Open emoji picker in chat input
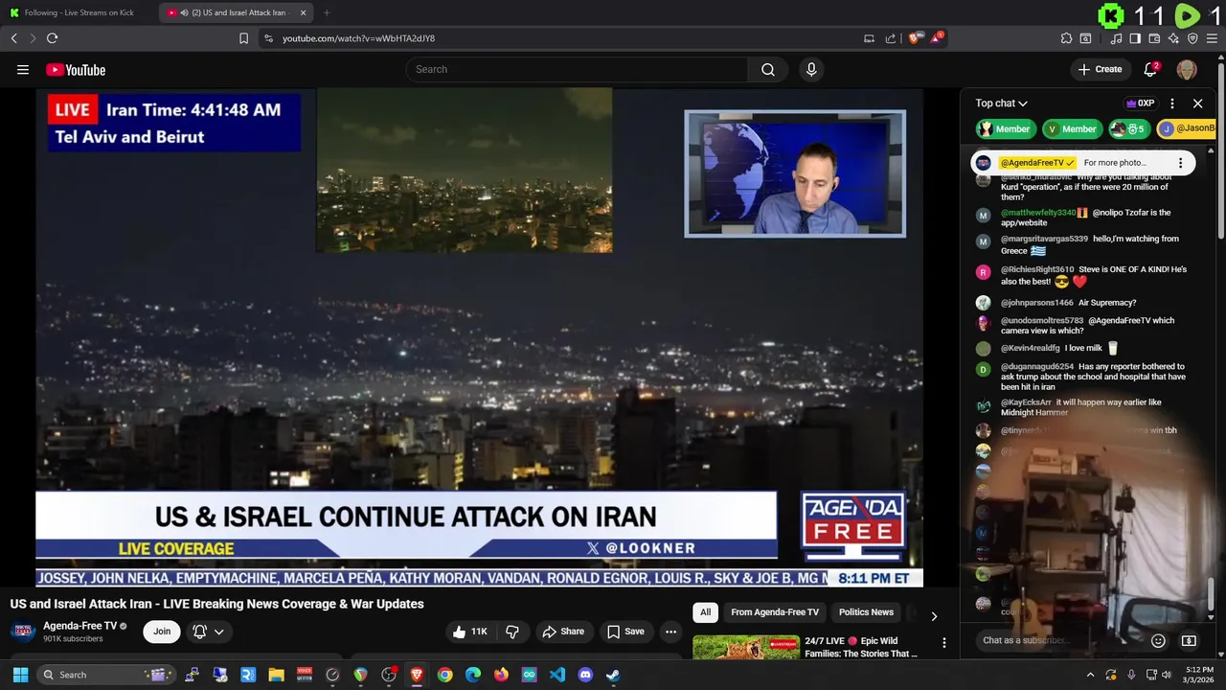The width and height of the screenshot is (1226, 690). (x=1158, y=640)
